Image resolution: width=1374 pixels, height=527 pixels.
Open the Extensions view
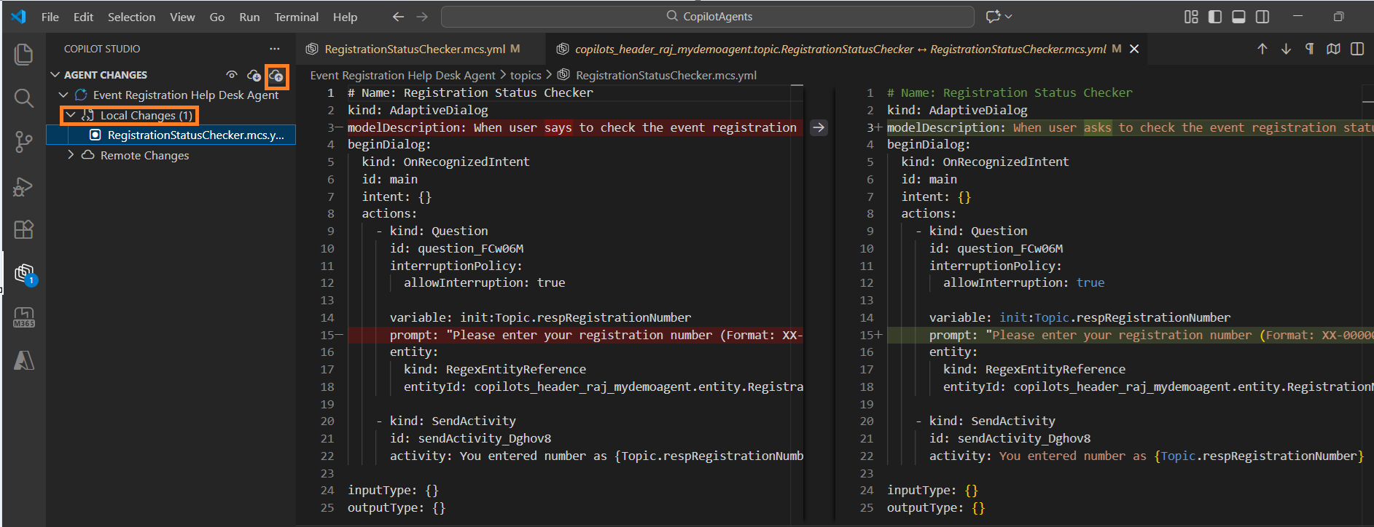(x=24, y=229)
